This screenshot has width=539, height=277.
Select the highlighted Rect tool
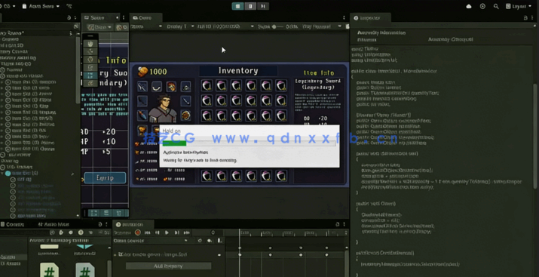coord(90,75)
